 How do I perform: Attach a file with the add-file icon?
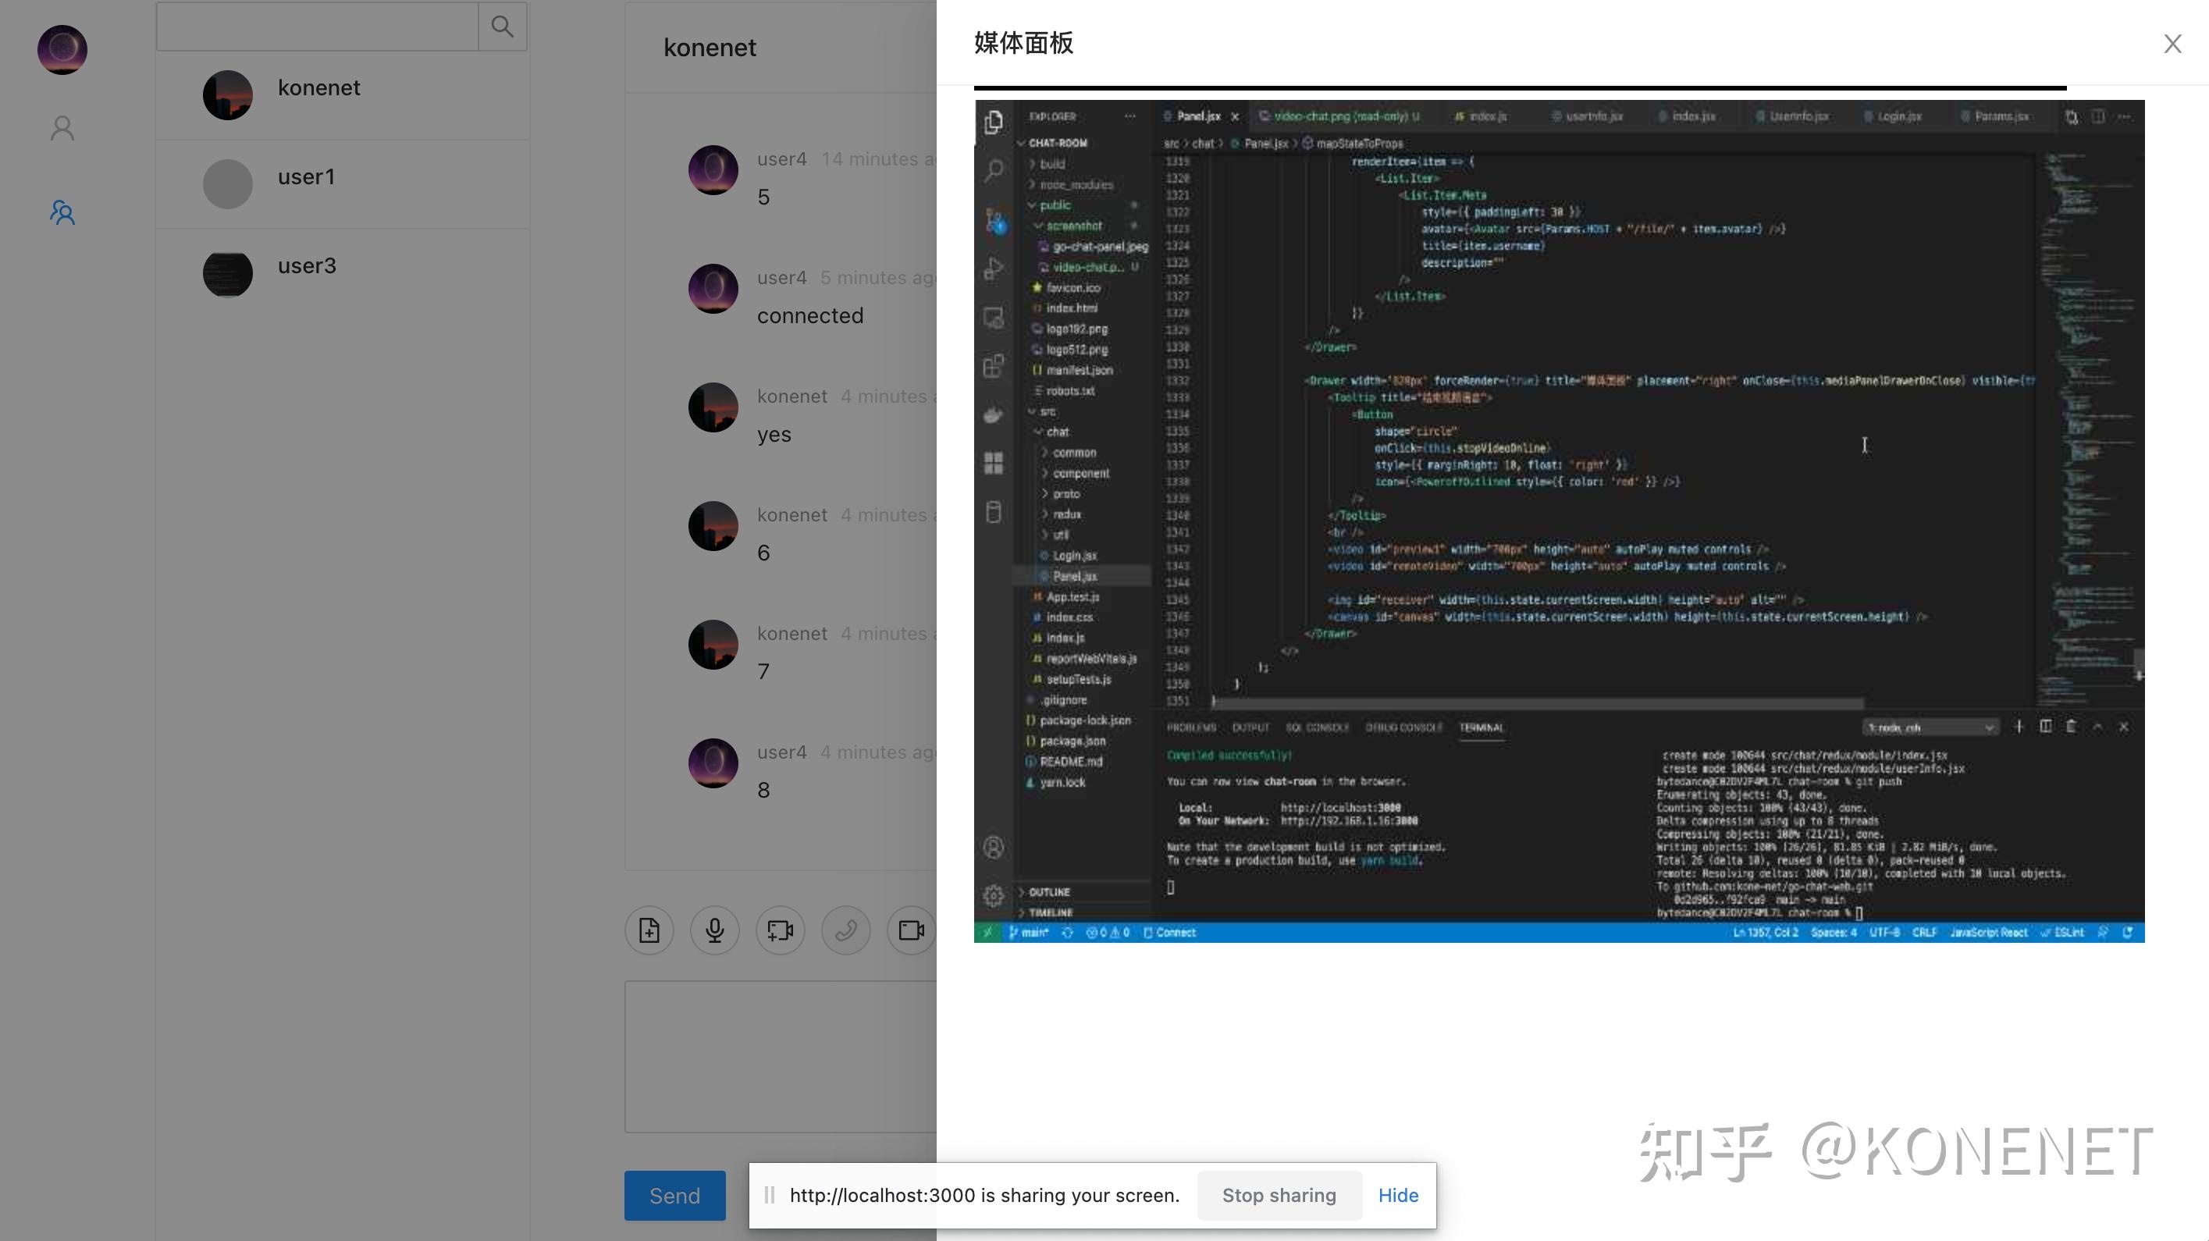pyautogui.click(x=649, y=930)
